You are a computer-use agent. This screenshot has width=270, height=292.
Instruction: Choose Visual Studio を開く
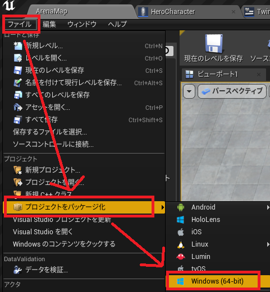[43, 232]
